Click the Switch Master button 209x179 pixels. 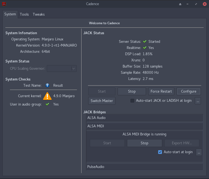point(102,101)
